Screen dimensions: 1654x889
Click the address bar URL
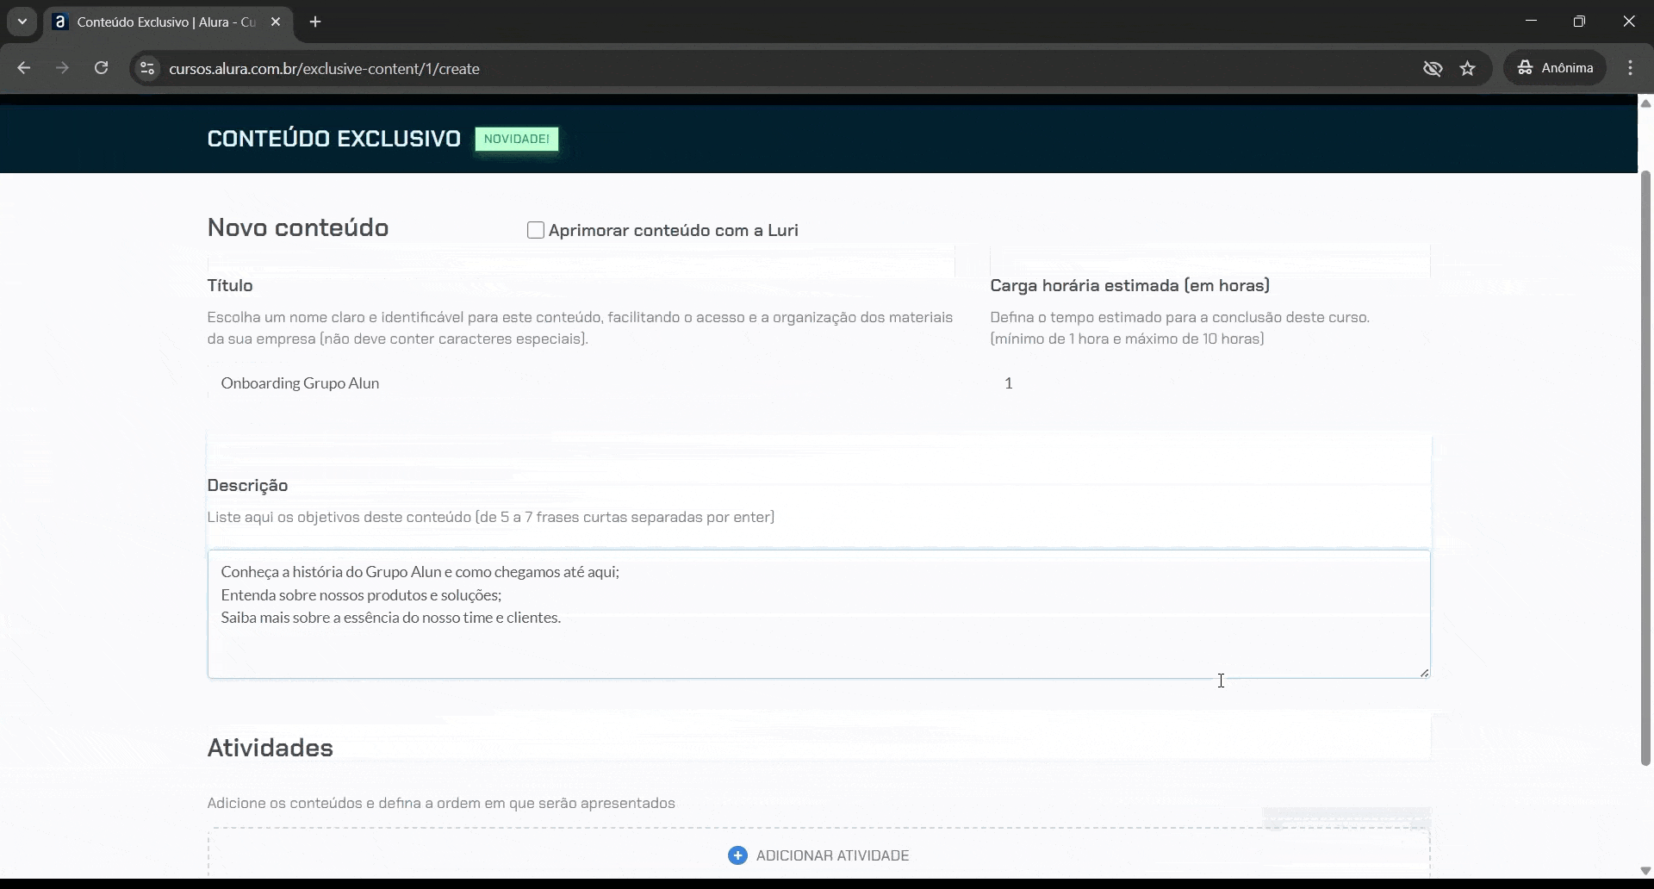coord(324,69)
